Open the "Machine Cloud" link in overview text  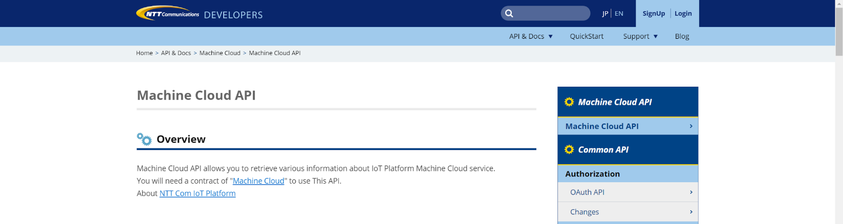[258, 181]
